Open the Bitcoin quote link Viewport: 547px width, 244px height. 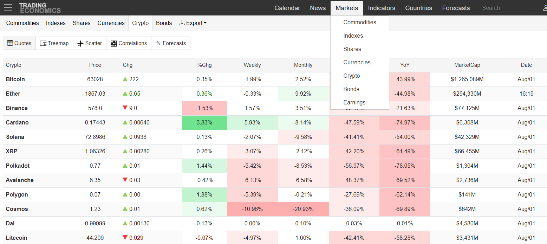(15, 79)
